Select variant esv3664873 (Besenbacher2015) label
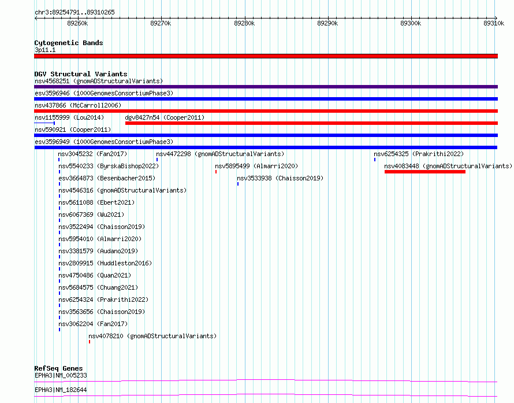The height and width of the screenshot is (403, 514). (107, 178)
